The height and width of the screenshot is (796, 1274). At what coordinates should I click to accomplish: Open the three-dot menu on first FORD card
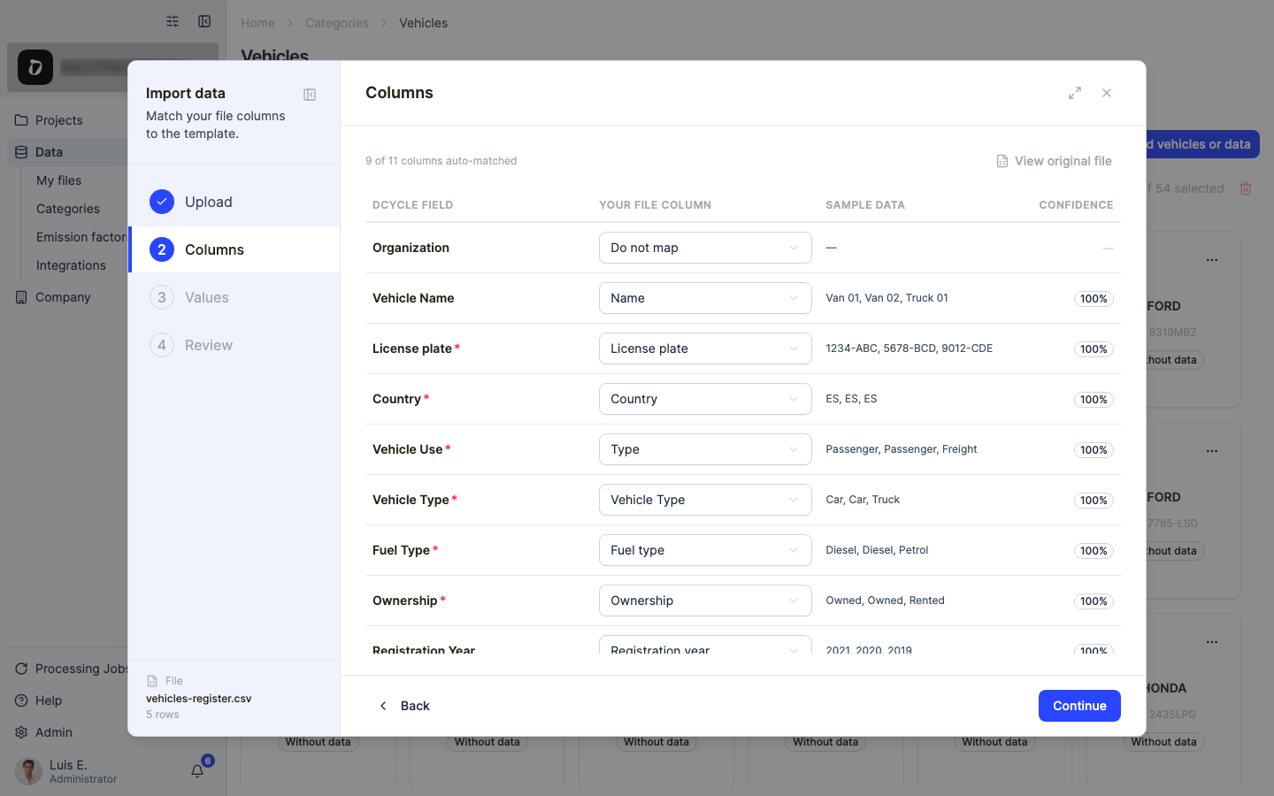(x=1212, y=260)
